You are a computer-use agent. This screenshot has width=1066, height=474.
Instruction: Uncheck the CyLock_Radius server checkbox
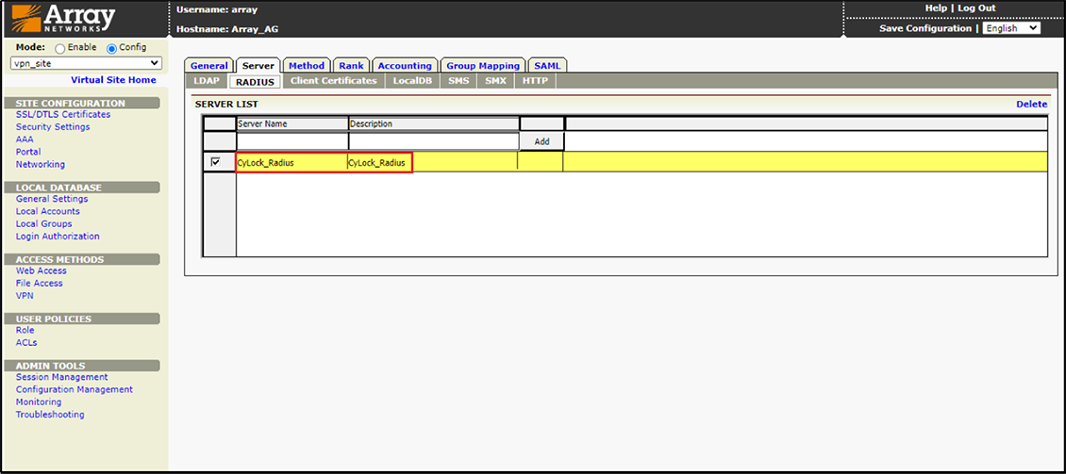pos(216,162)
